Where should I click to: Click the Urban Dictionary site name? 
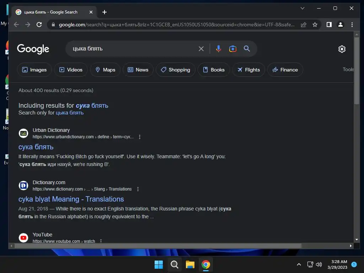point(51,130)
